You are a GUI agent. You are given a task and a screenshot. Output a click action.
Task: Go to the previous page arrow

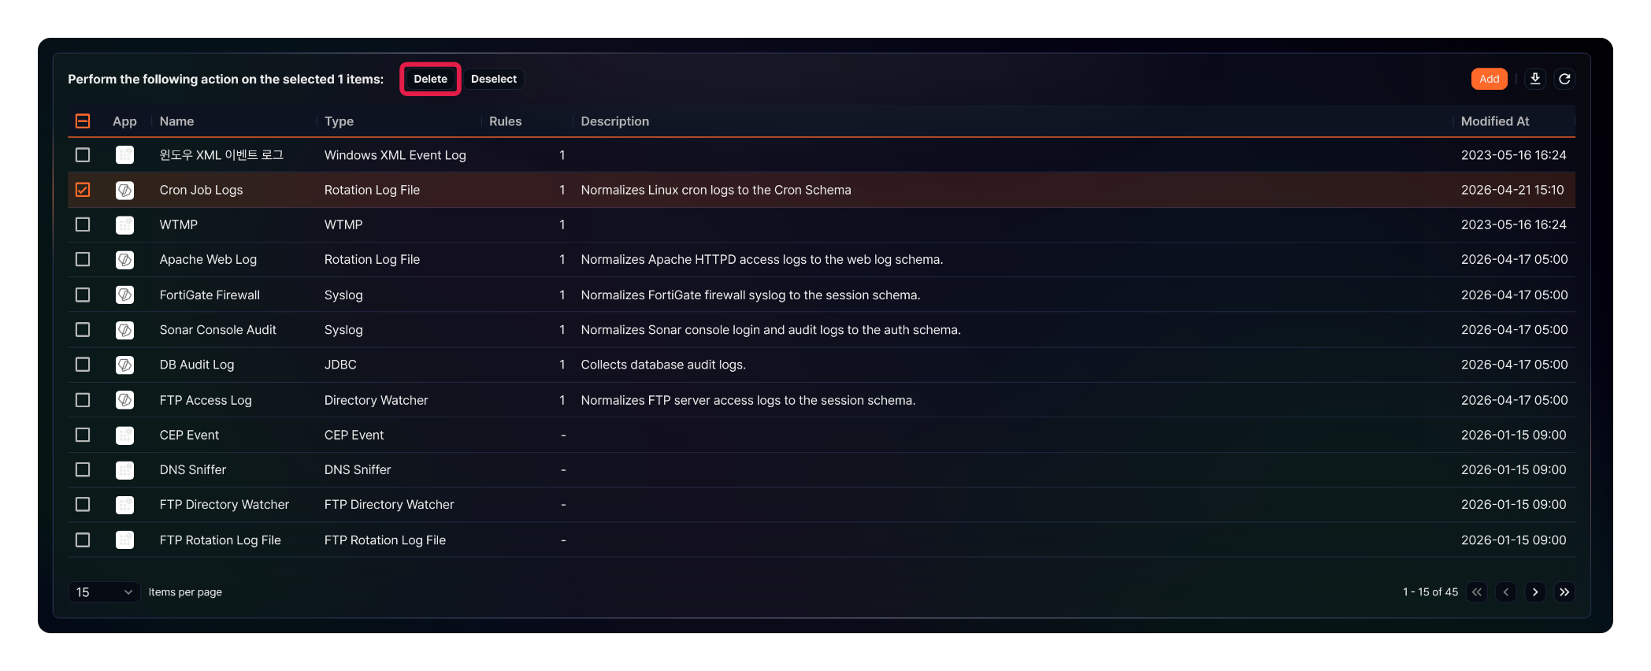[x=1506, y=592]
